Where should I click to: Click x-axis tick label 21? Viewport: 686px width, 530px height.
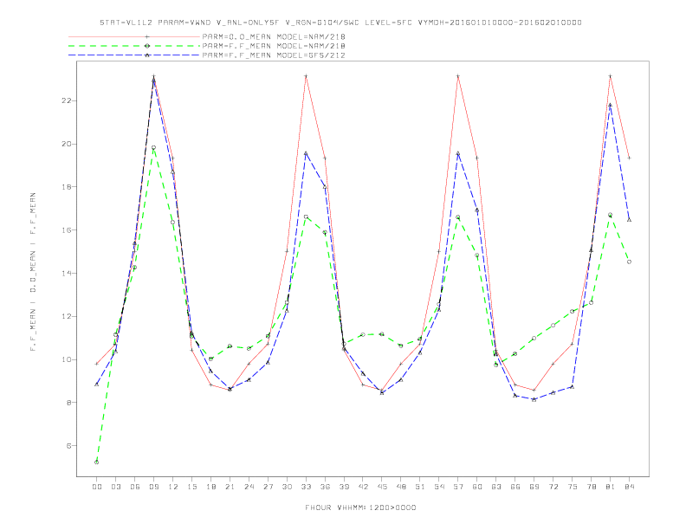coord(230,487)
